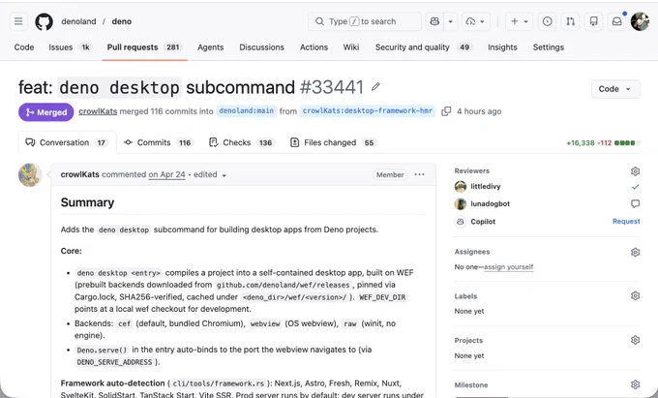View littledivy approval checkmark status
Image resolution: width=658 pixels, height=398 pixels.
tap(636, 186)
